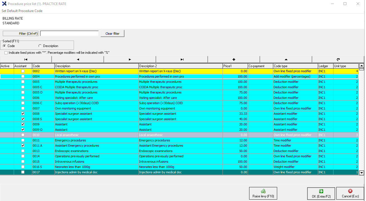Add new record with plus icon
Screen dimensions: 366x201
click(x=234, y=59)
